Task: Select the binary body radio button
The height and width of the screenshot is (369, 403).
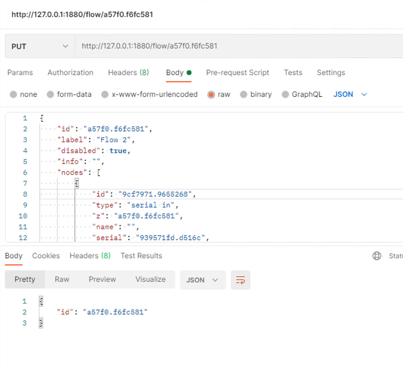Action: click(x=244, y=94)
